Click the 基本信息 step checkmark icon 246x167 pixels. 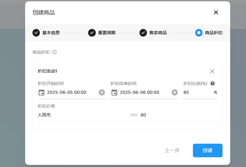tap(36, 33)
